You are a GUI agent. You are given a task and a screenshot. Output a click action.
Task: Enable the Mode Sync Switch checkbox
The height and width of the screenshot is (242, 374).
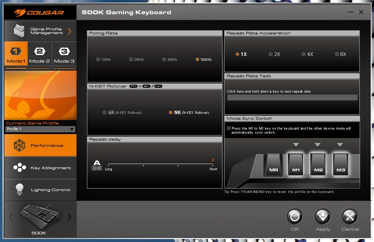click(229, 128)
